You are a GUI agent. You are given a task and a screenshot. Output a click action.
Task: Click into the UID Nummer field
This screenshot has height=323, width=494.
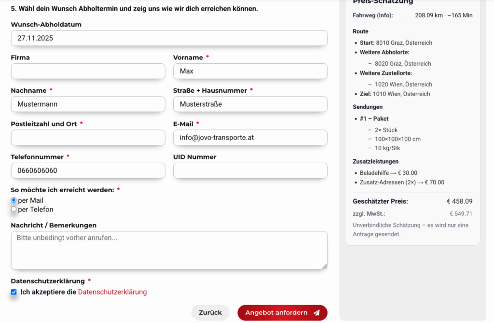[250, 170]
